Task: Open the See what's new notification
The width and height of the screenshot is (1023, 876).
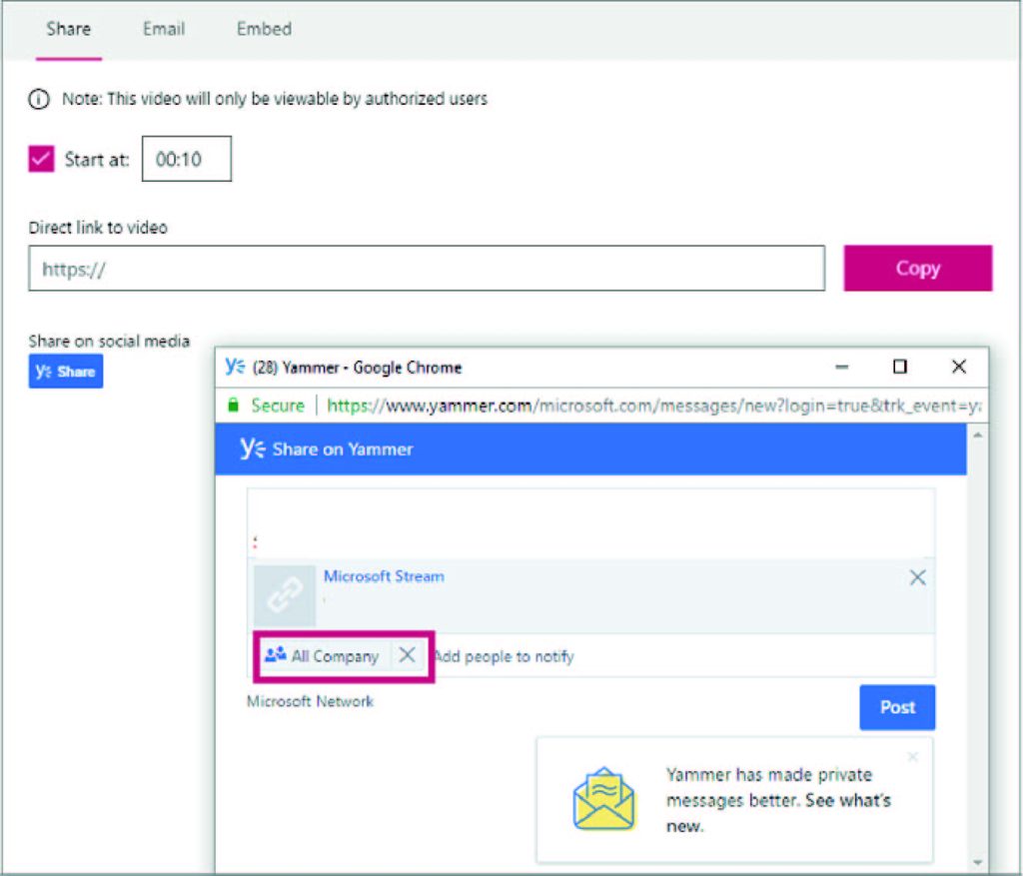Action: (778, 813)
